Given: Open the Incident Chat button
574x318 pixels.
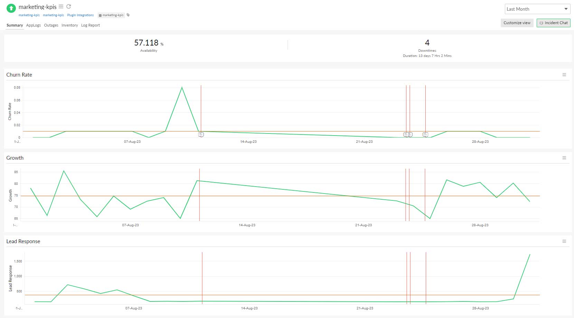Looking at the screenshot, I should [x=554, y=23].
